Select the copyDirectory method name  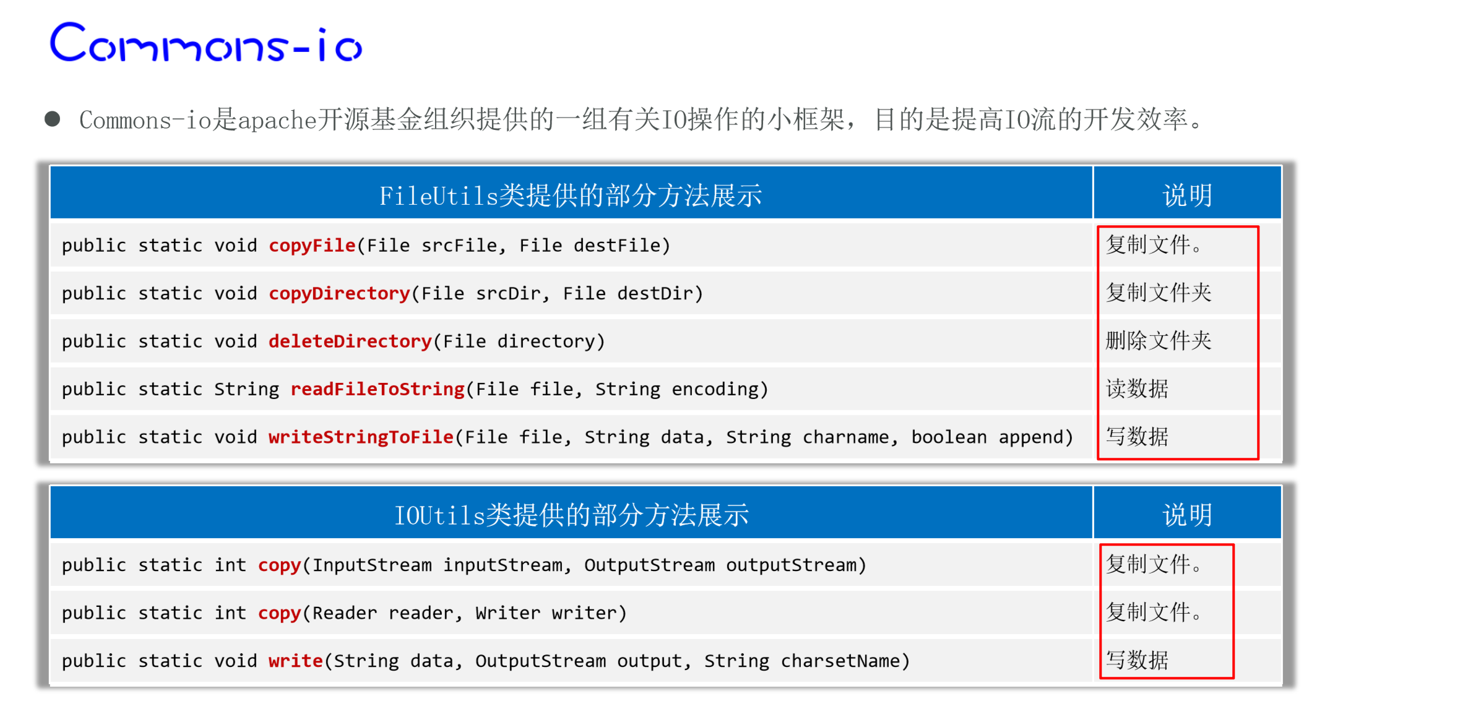339,293
